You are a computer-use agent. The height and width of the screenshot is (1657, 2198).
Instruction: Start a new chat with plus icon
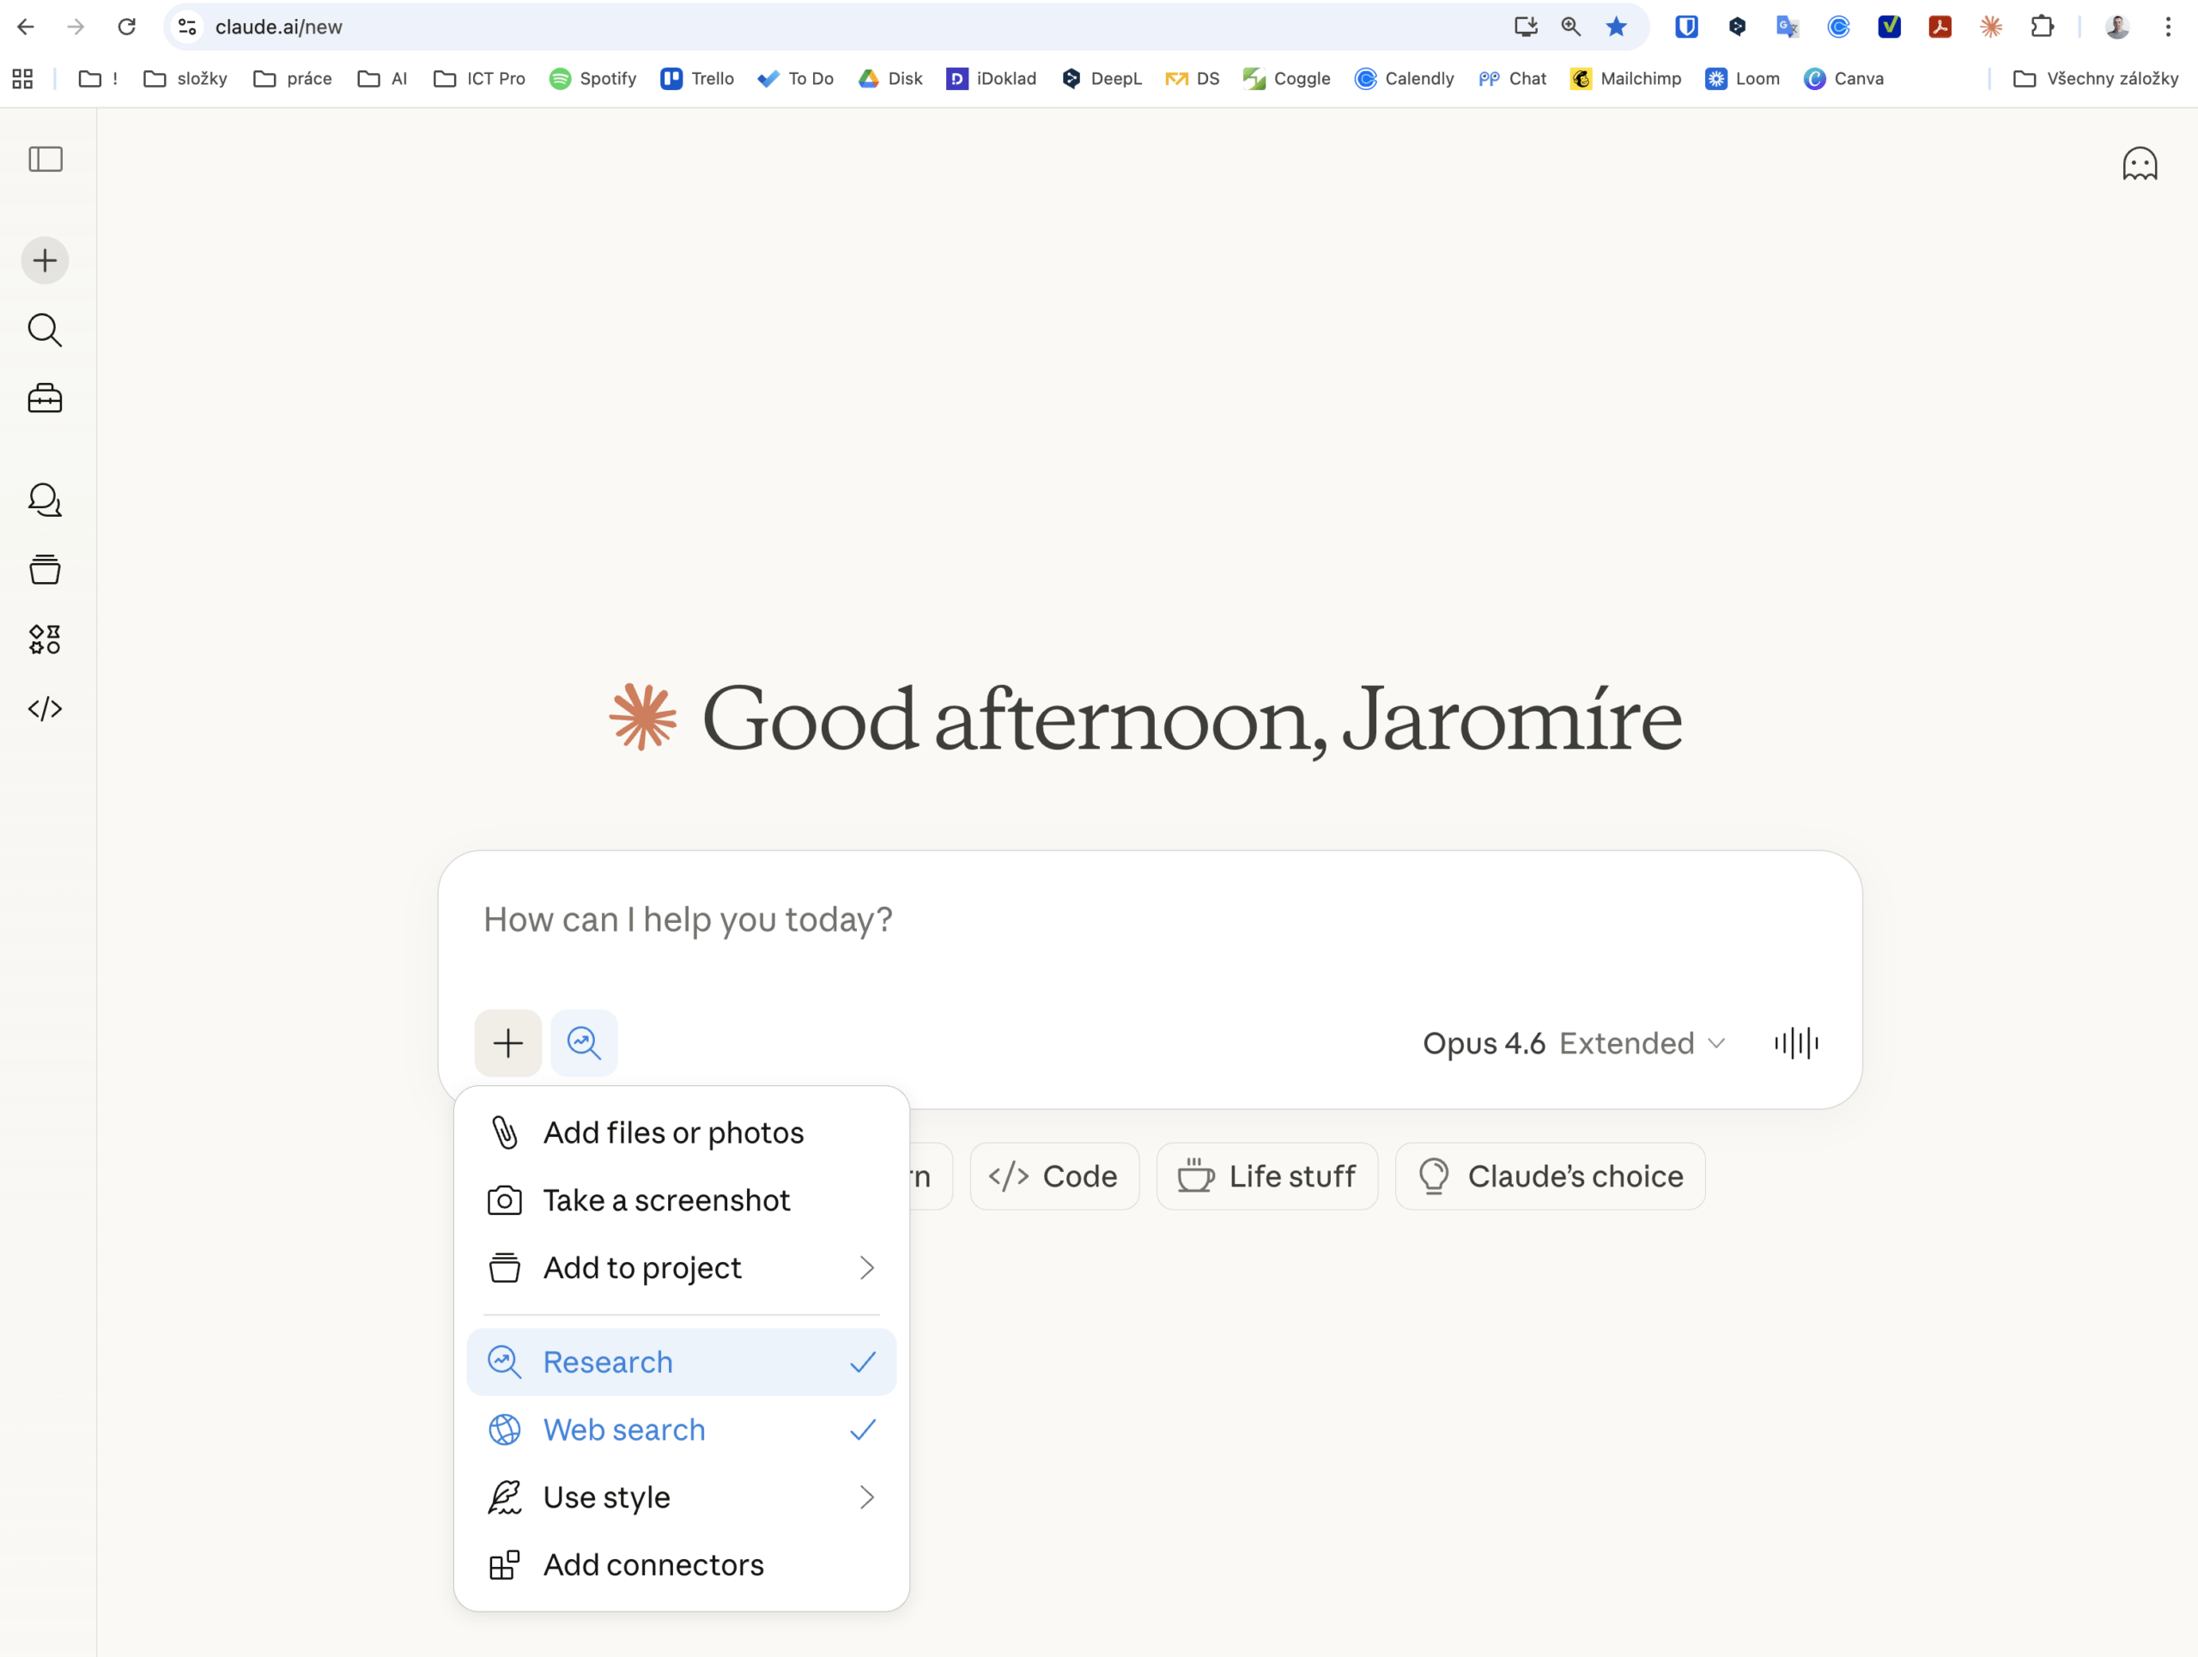[x=46, y=261]
